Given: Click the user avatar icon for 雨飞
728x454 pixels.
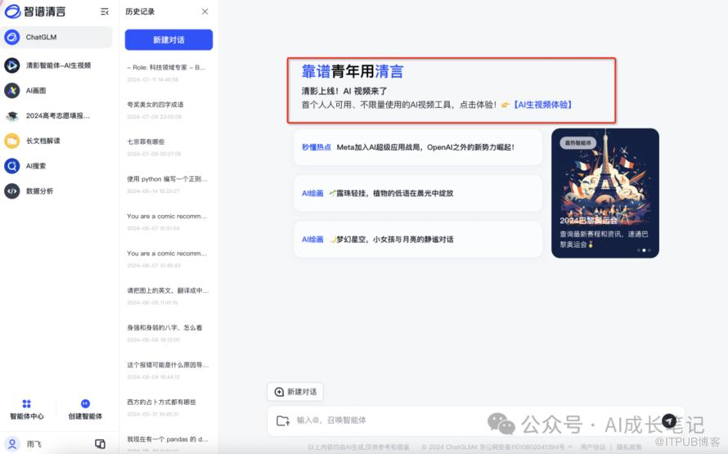Looking at the screenshot, I should (x=12, y=444).
